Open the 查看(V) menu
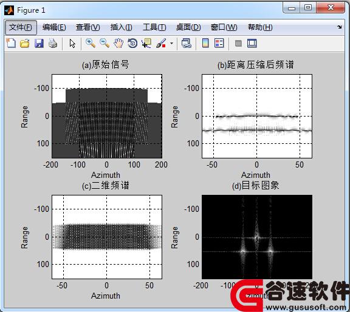 [x=87, y=27]
